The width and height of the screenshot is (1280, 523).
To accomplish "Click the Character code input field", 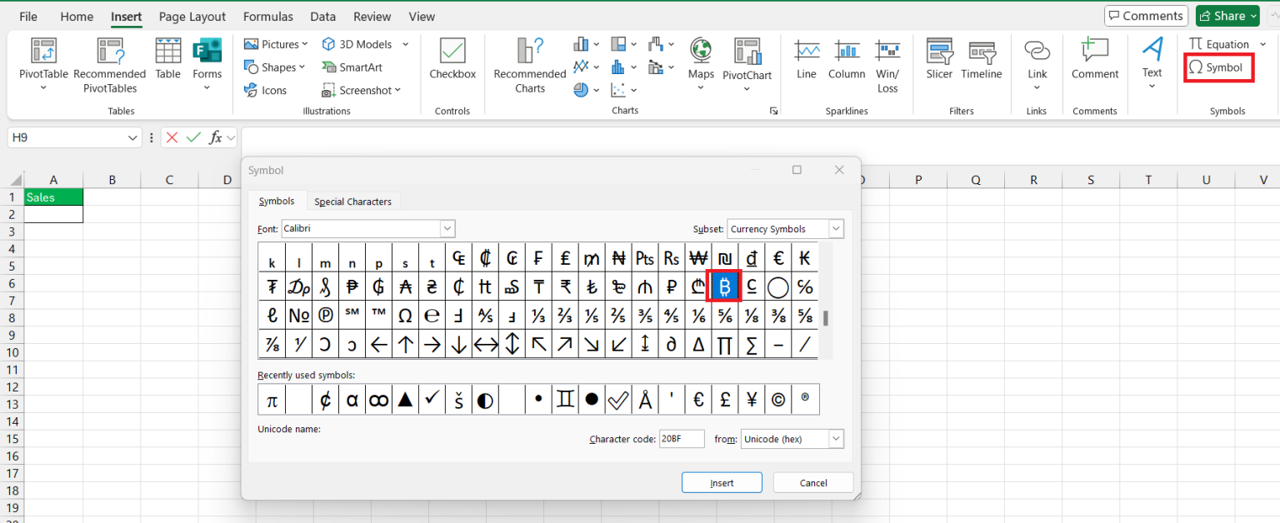I will click(x=682, y=439).
